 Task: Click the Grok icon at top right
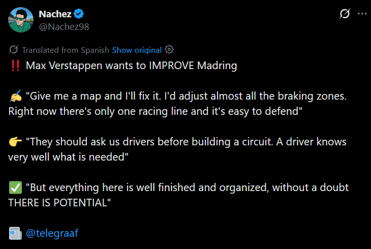tap(345, 14)
